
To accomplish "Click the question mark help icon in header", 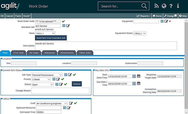I will [171, 6].
